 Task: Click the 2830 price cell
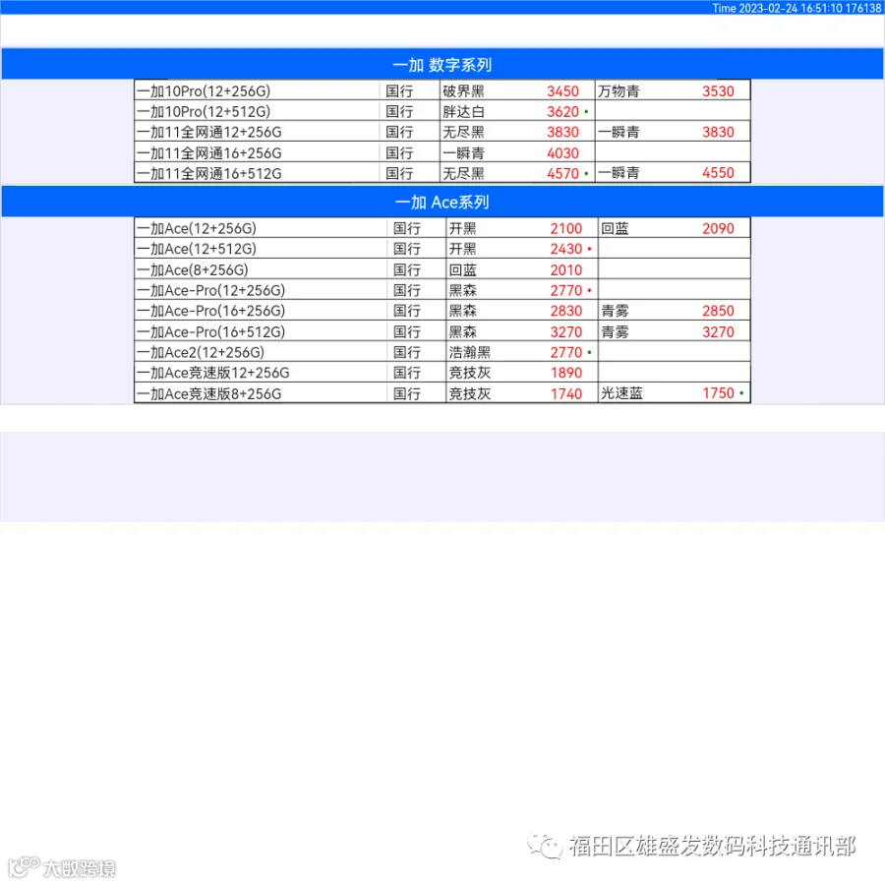coord(566,311)
